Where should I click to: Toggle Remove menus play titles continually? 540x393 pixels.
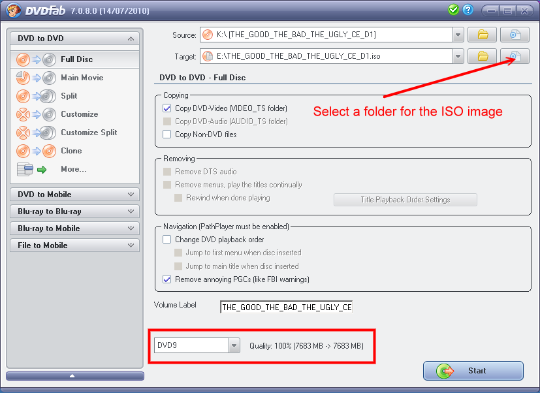click(167, 185)
